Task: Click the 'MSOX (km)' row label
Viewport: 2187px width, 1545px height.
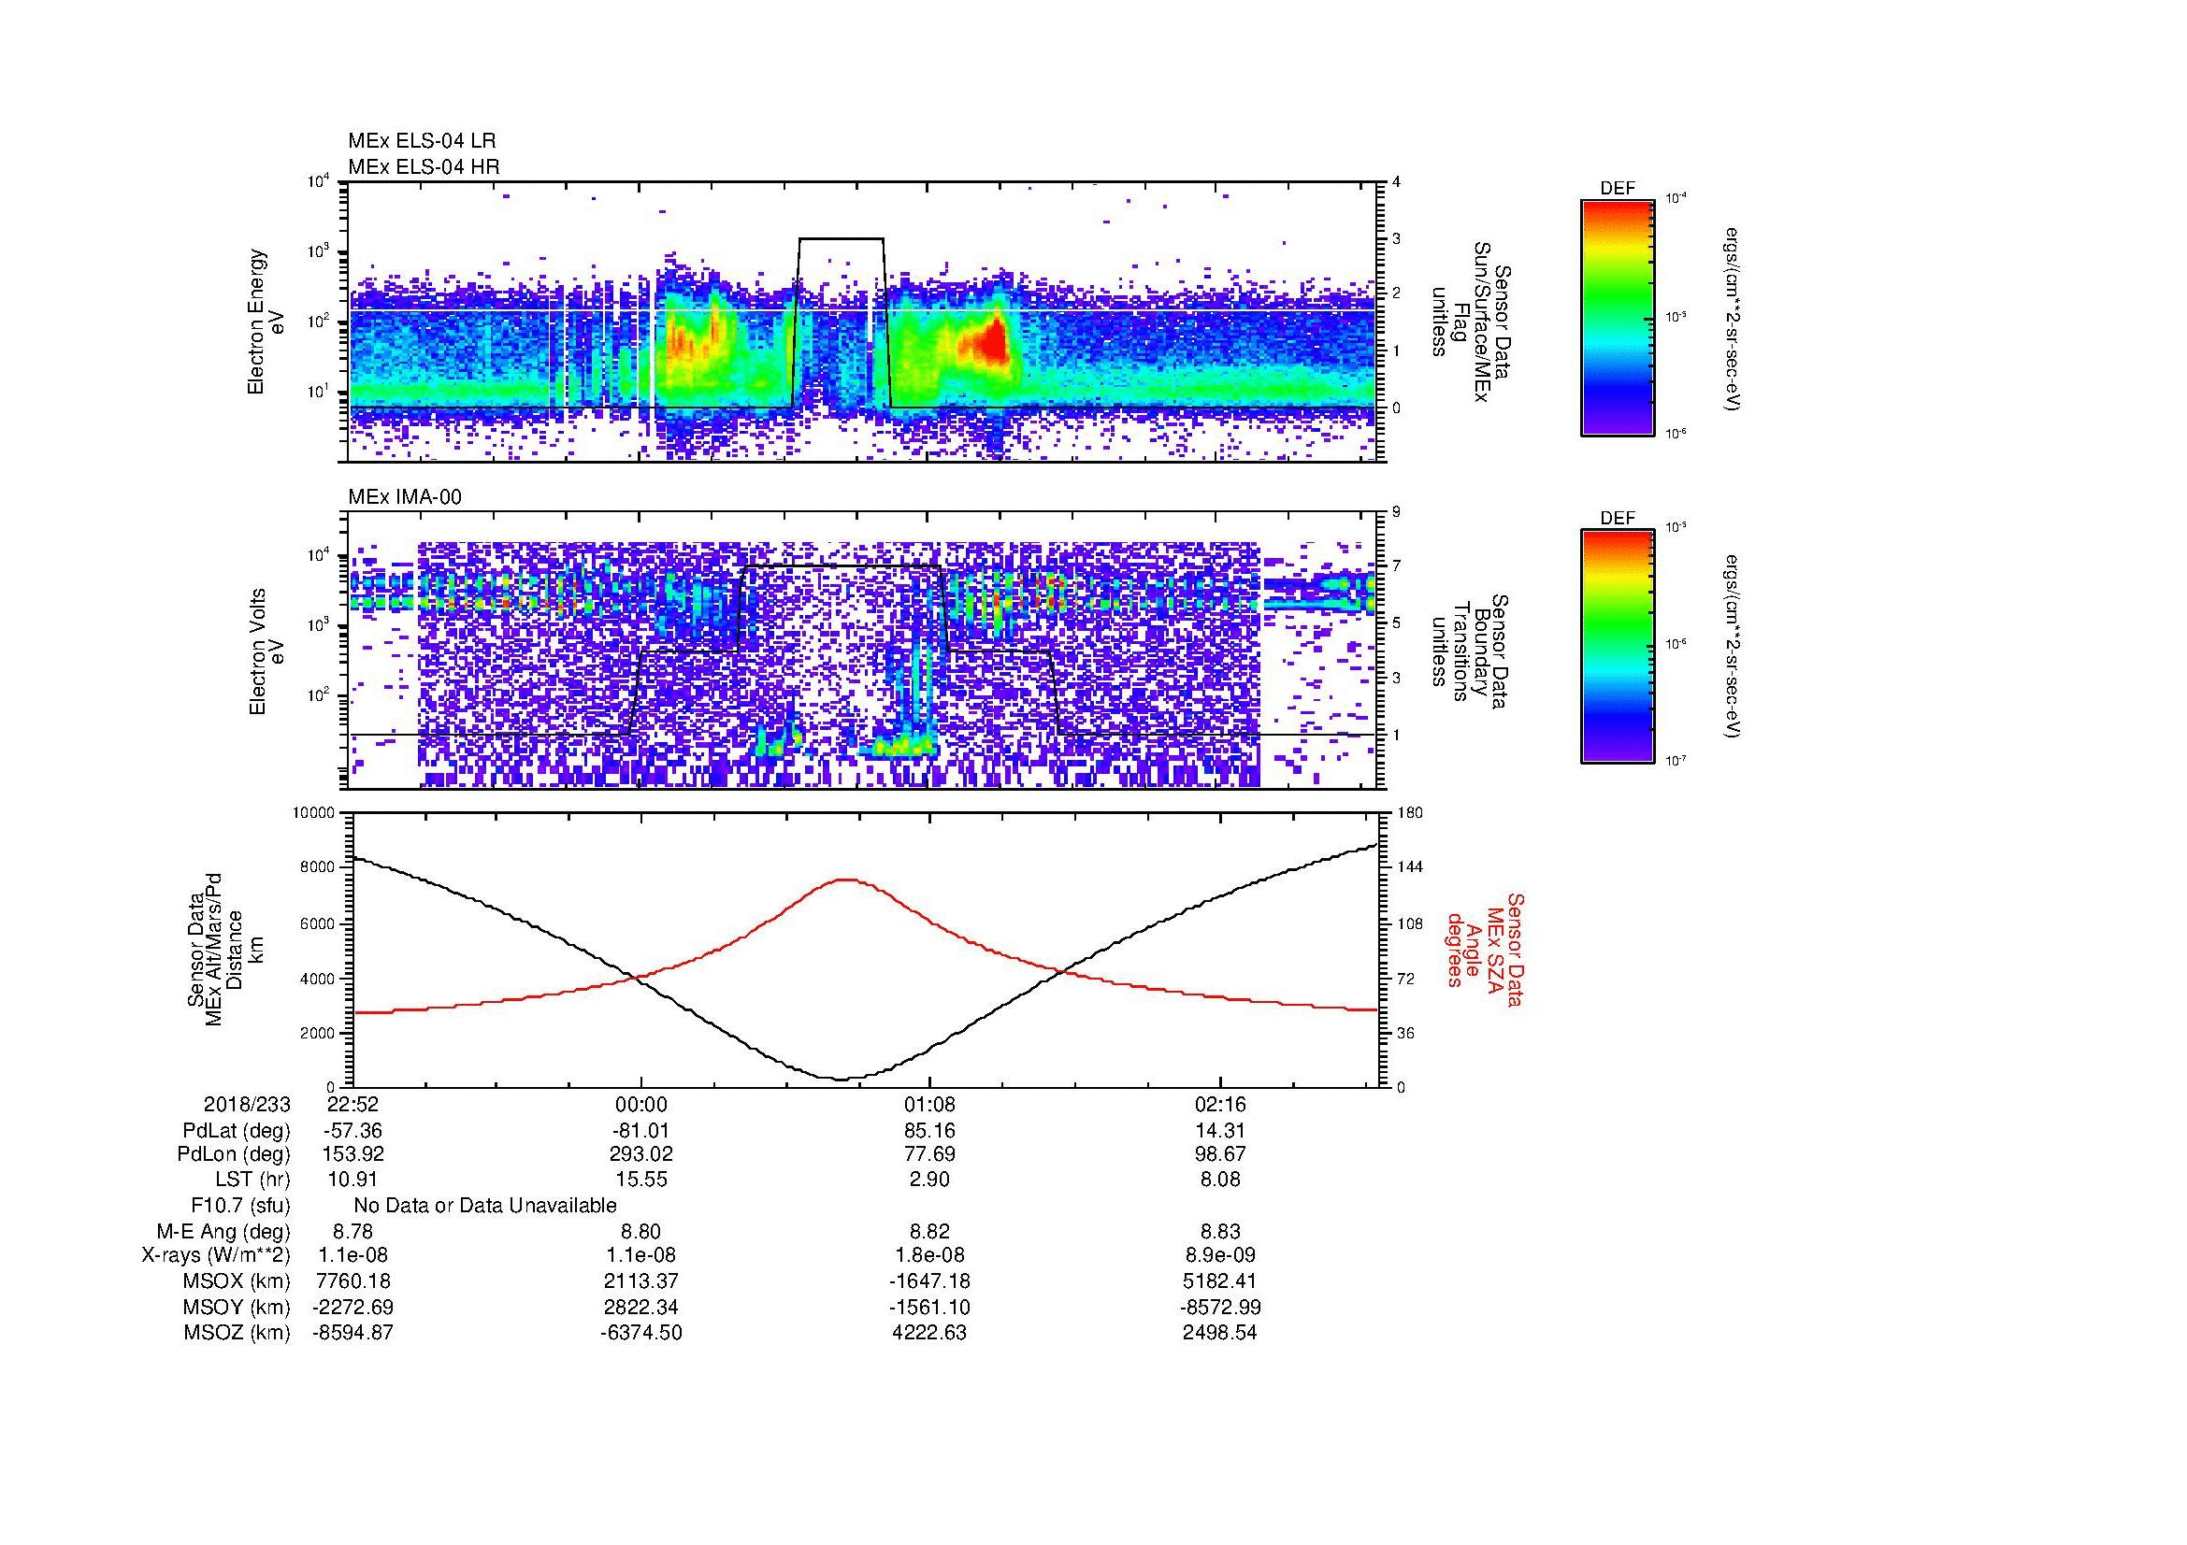Action: coord(237,1281)
